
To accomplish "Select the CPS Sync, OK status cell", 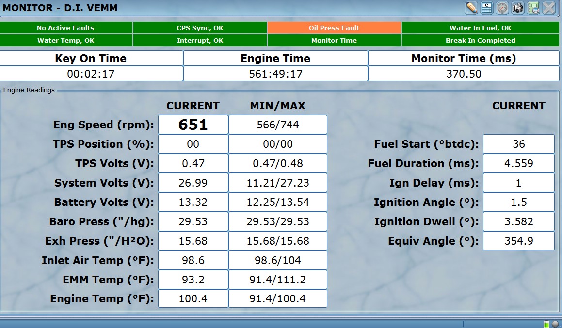I will (x=200, y=28).
